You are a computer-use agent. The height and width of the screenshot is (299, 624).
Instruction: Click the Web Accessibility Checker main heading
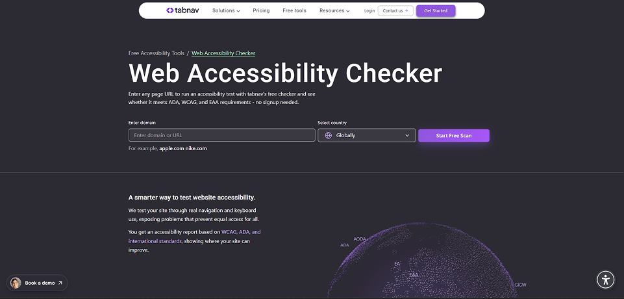pos(285,73)
